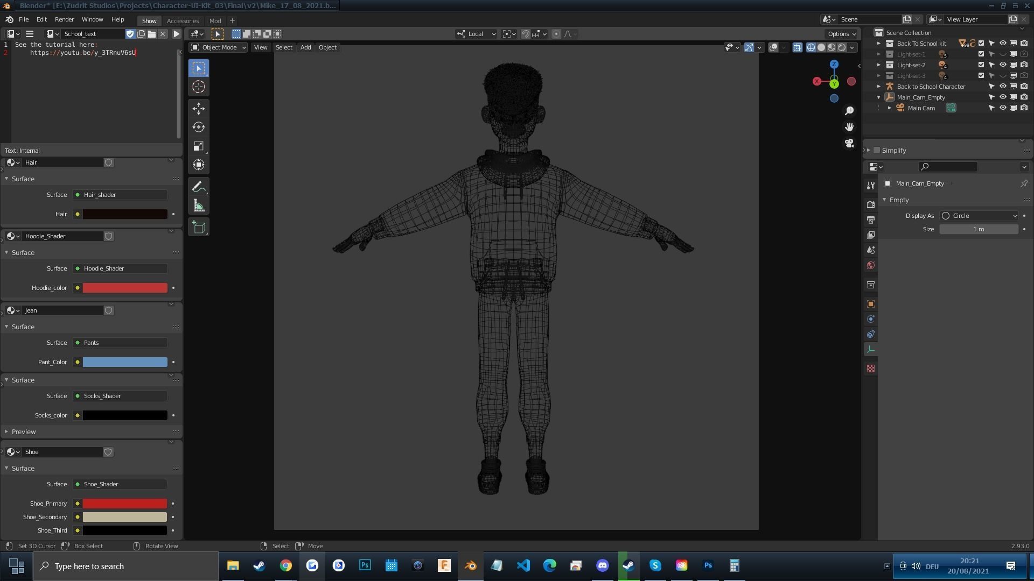Open the Render properties tab

pyautogui.click(x=871, y=205)
